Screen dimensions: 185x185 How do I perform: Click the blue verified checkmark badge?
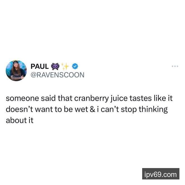click(x=75, y=66)
